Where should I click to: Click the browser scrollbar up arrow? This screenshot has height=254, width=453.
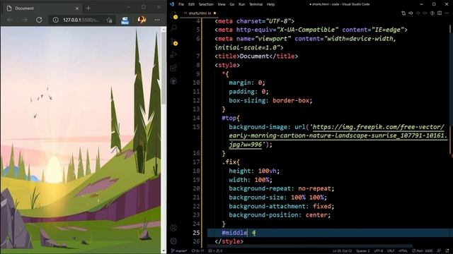[x=164, y=30]
